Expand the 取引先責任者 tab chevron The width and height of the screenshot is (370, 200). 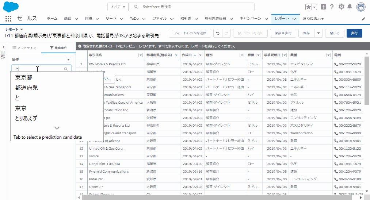tap(231, 19)
